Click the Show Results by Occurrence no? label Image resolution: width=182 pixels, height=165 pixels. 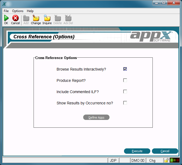(x=85, y=103)
